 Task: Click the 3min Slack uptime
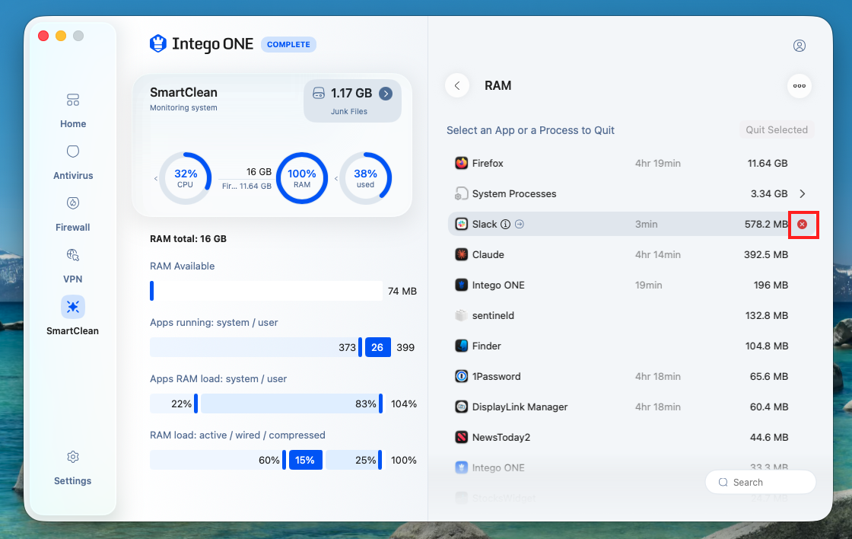coord(646,224)
